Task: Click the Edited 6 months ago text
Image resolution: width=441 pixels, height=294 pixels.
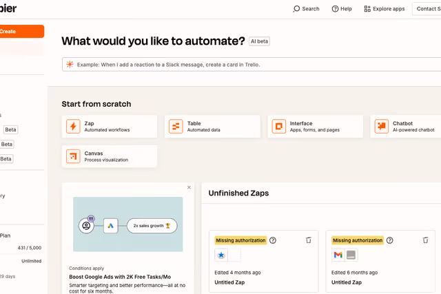Action: click(x=354, y=273)
